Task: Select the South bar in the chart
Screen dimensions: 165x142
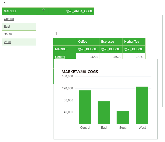Action: pyautogui.click(x=123, y=117)
